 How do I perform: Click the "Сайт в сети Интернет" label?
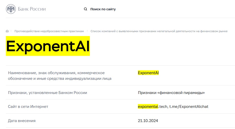[28, 107]
